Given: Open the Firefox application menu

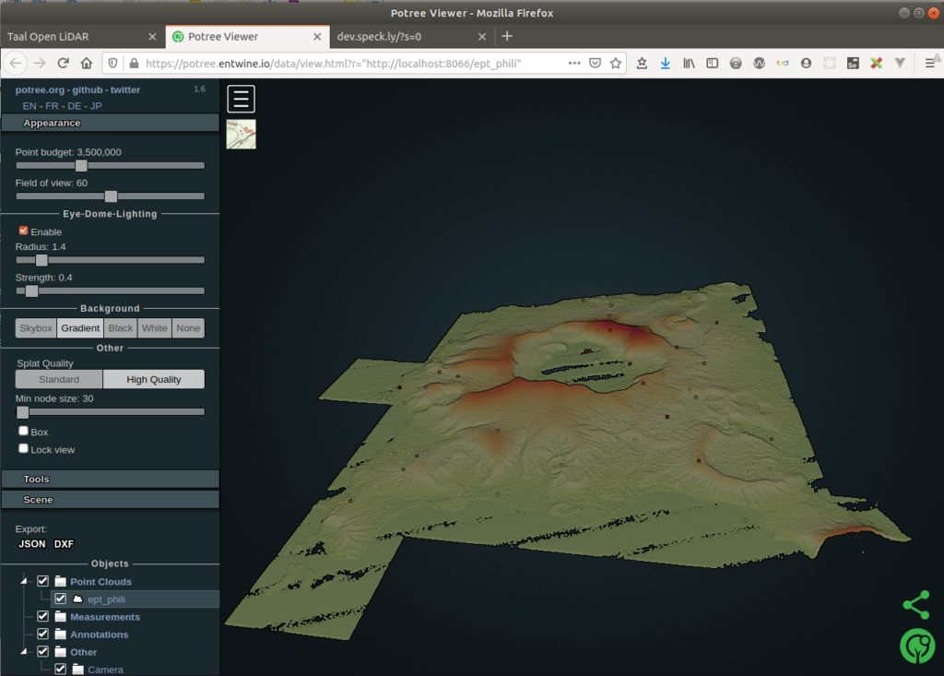Looking at the screenshot, I should (x=930, y=64).
